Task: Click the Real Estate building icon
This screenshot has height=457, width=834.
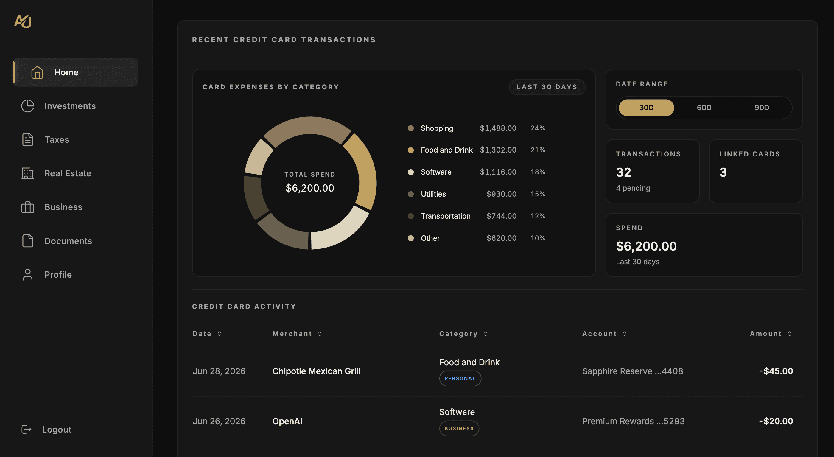Action: 27,173
